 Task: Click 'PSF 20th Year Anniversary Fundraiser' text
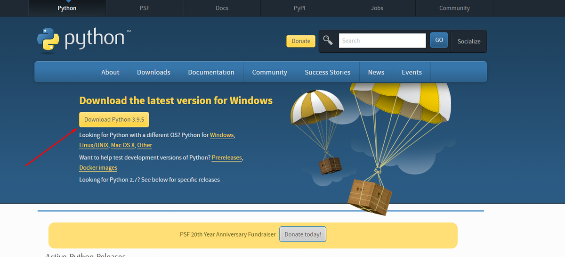pyautogui.click(x=228, y=234)
